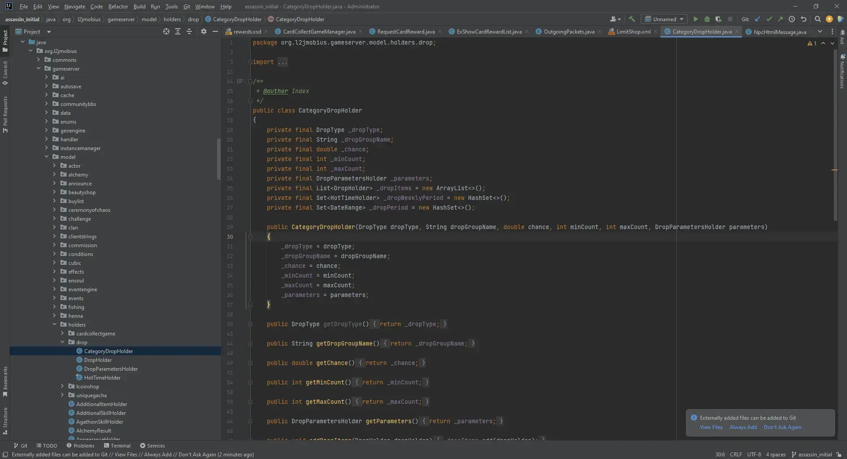Click View Files link in notification
Image resolution: width=847 pixels, height=459 pixels.
pyautogui.click(x=711, y=427)
